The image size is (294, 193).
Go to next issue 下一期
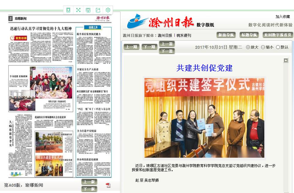pyautogui.click(x=150, y=47)
